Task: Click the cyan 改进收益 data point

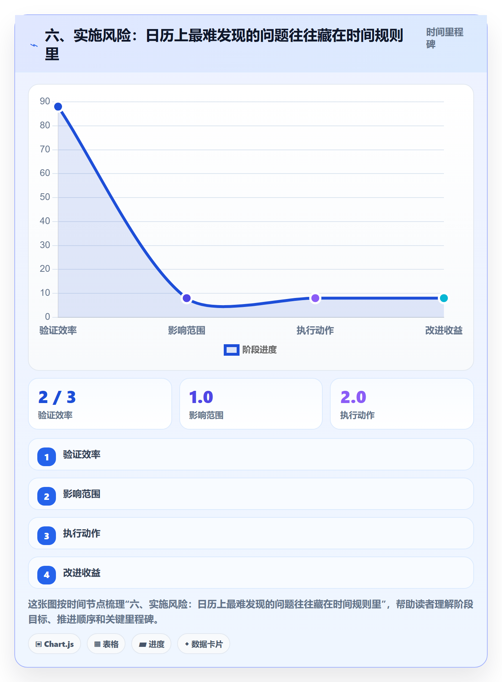Action: [444, 298]
